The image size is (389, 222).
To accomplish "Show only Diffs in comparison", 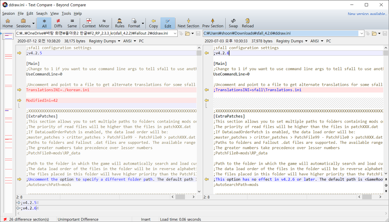I will coord(58,23).
